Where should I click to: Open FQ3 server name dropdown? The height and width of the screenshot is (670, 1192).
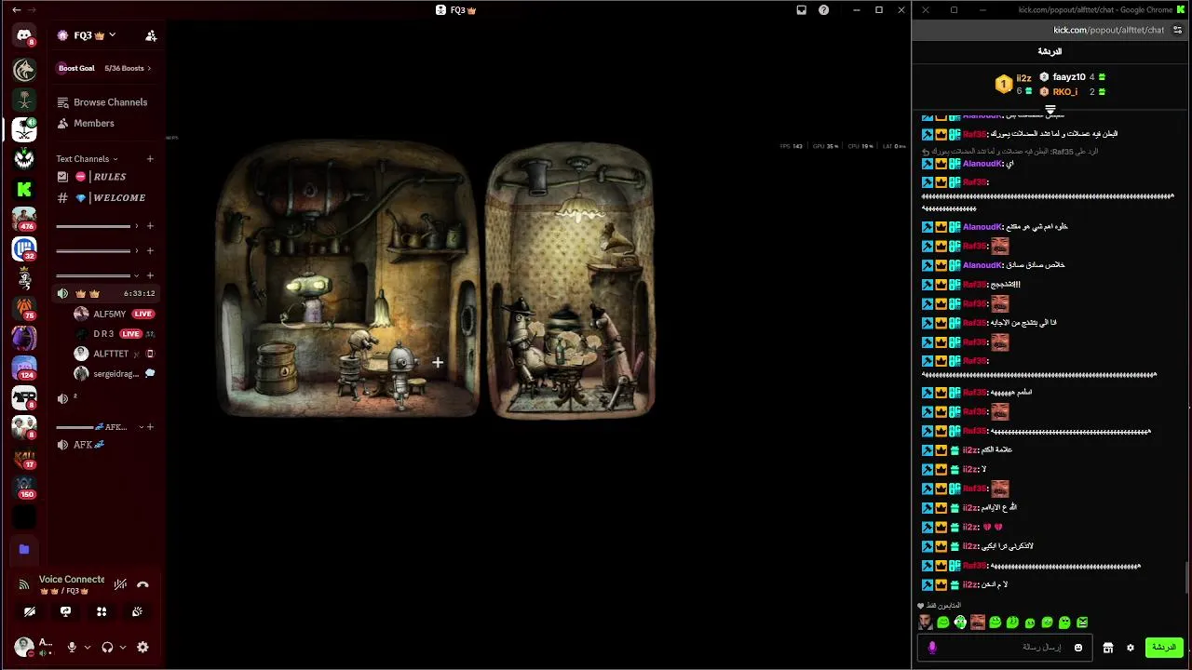pyautogui.click(x=86, y=35)
